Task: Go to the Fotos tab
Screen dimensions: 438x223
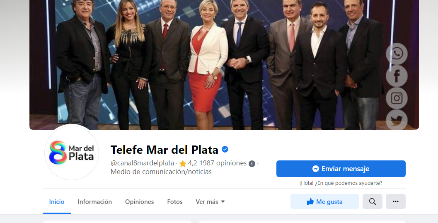Action: point(175,202)
